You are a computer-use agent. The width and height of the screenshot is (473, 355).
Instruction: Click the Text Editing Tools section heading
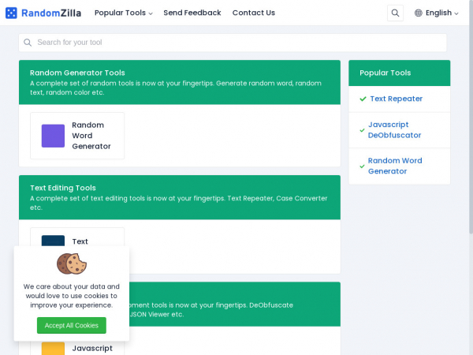tap(63, 188)
